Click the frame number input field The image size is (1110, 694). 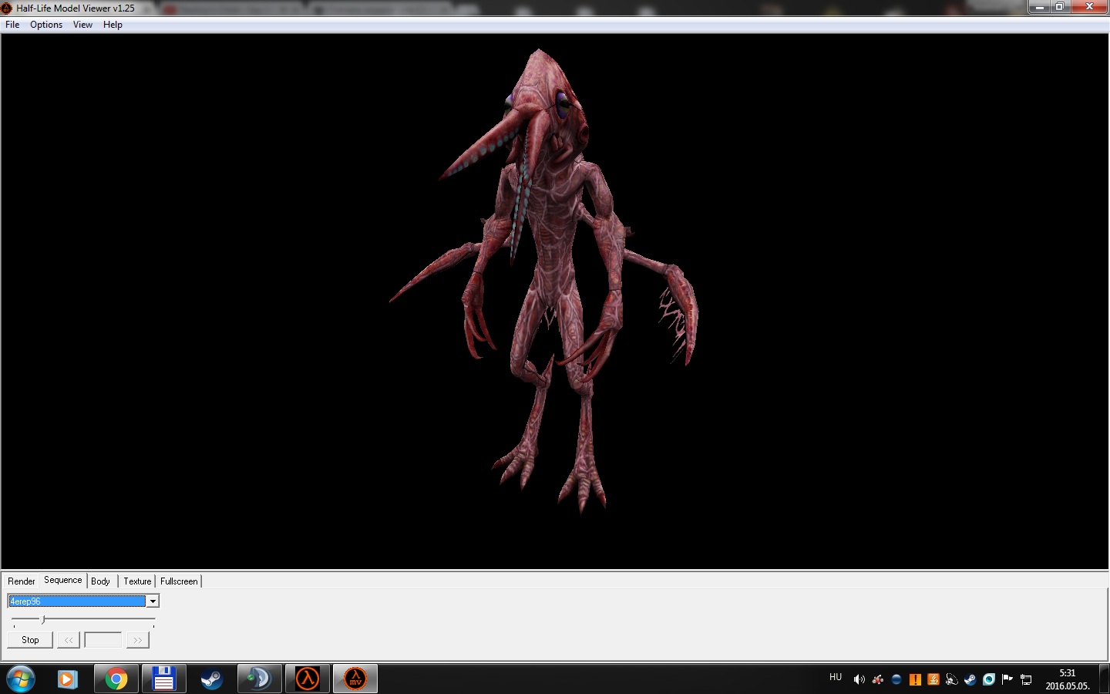click(103, 640)
